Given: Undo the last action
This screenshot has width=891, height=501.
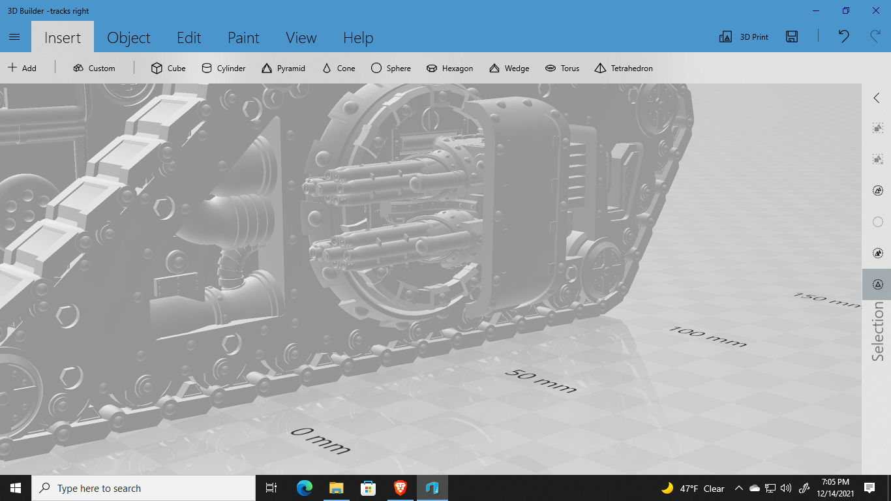Looking at the screenshot, I should [842, 37].
